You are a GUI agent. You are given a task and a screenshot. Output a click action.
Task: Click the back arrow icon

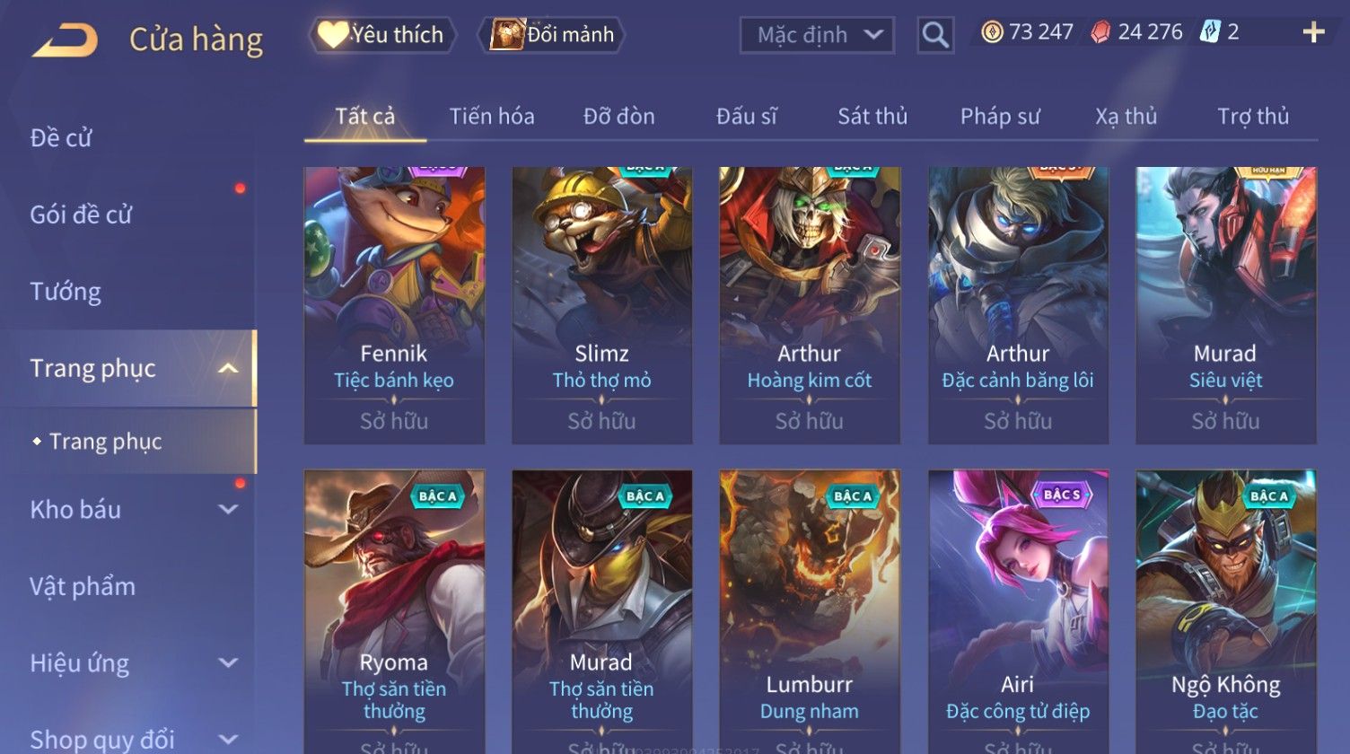pos(65,40)
